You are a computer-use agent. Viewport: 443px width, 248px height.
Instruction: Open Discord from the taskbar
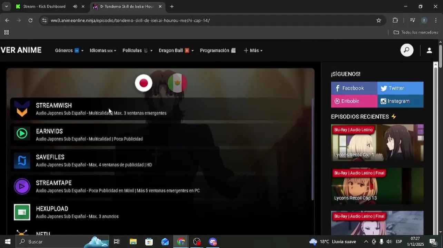tap(213, 242)
